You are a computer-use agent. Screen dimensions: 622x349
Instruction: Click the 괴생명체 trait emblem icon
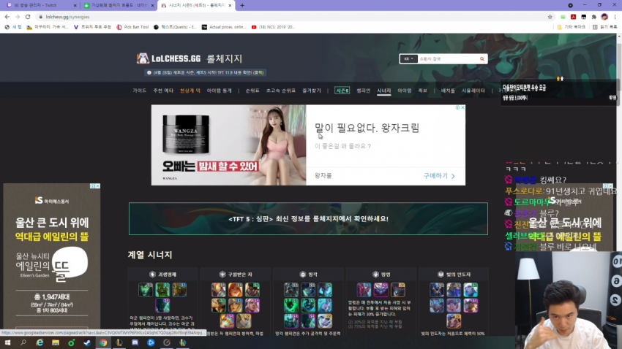coord(152,275)
